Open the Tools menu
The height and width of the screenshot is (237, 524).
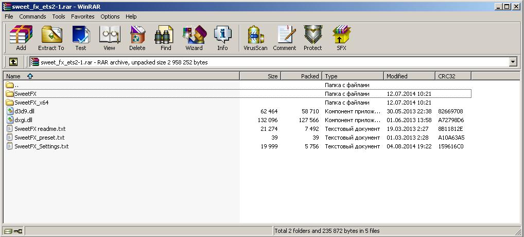(59, 16)
